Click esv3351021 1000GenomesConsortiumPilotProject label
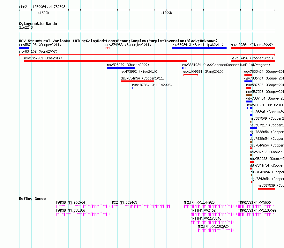 pyautogui.click(x=226, y=65)
